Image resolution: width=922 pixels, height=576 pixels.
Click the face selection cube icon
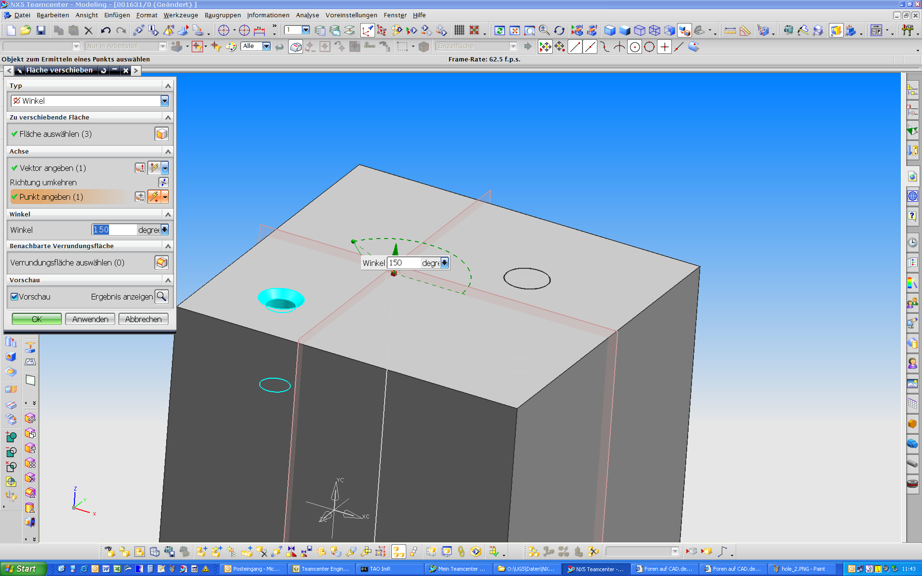162,134
